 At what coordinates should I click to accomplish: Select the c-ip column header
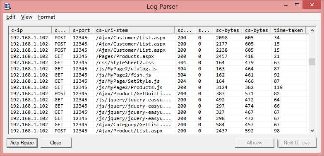click(x=30, y=30)
